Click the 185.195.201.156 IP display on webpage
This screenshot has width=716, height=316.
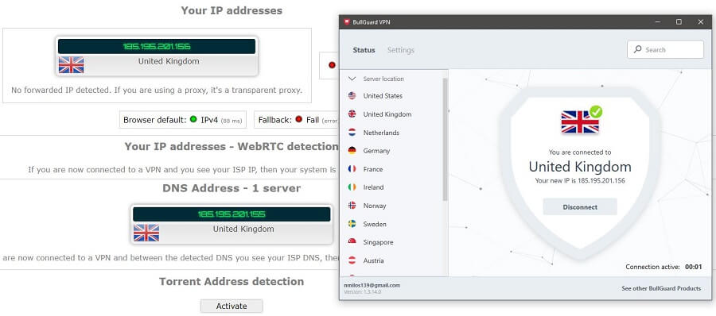(157, 46)
